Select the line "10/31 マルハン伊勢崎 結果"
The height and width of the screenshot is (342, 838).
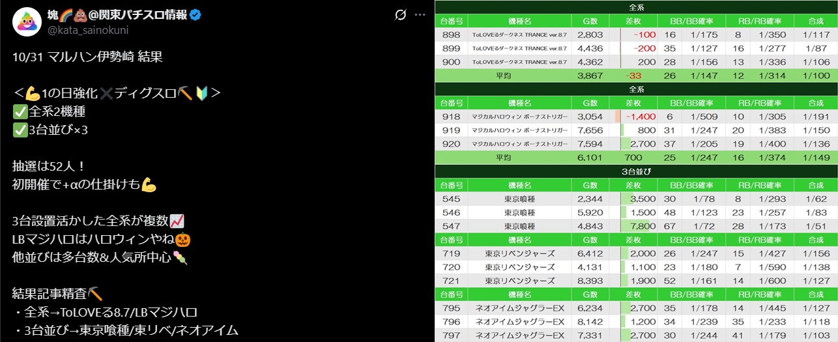pyautogui.click(x=87, y=57)
